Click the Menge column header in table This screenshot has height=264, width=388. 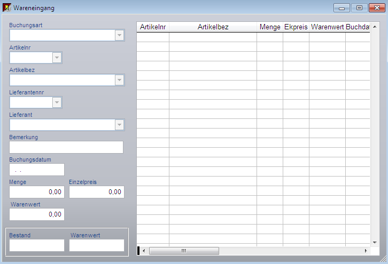pyautogui.click(x=270, y=27)
